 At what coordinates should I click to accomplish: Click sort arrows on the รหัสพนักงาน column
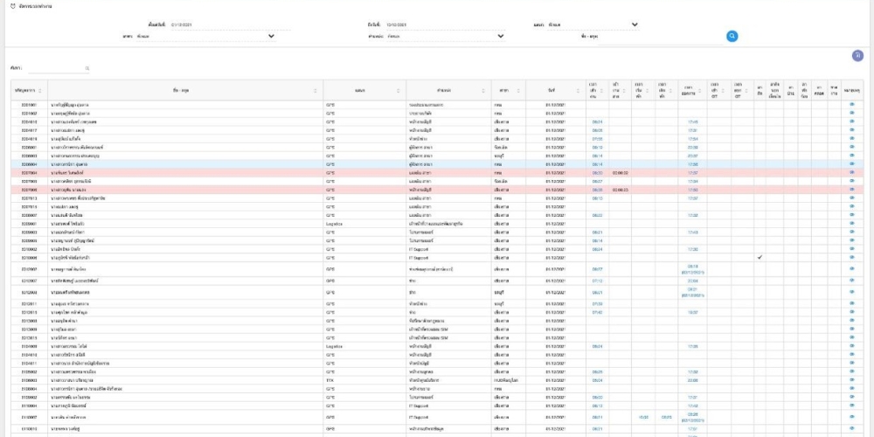(39, 91)
